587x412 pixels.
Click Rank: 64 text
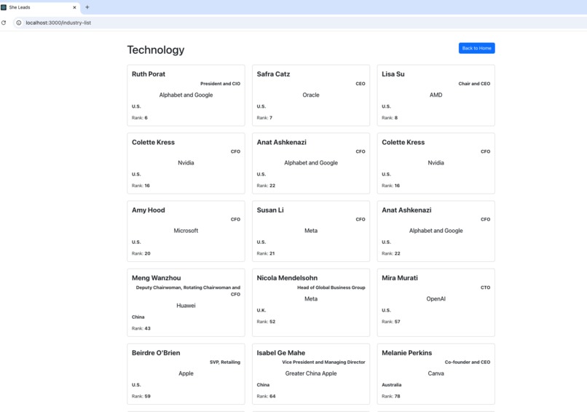click(266, 396)
